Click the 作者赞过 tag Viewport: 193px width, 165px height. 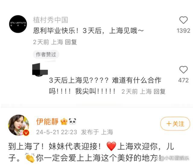[46, 54]
